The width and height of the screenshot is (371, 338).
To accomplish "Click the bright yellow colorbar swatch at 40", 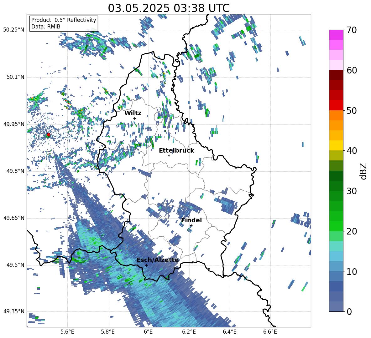I will tap(336, 145).
